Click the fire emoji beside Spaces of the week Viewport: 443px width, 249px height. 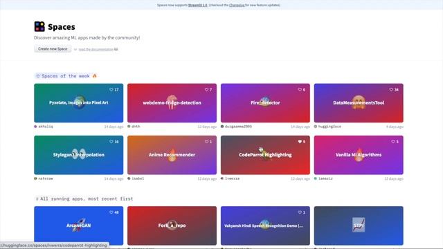[x=95, y=75]
